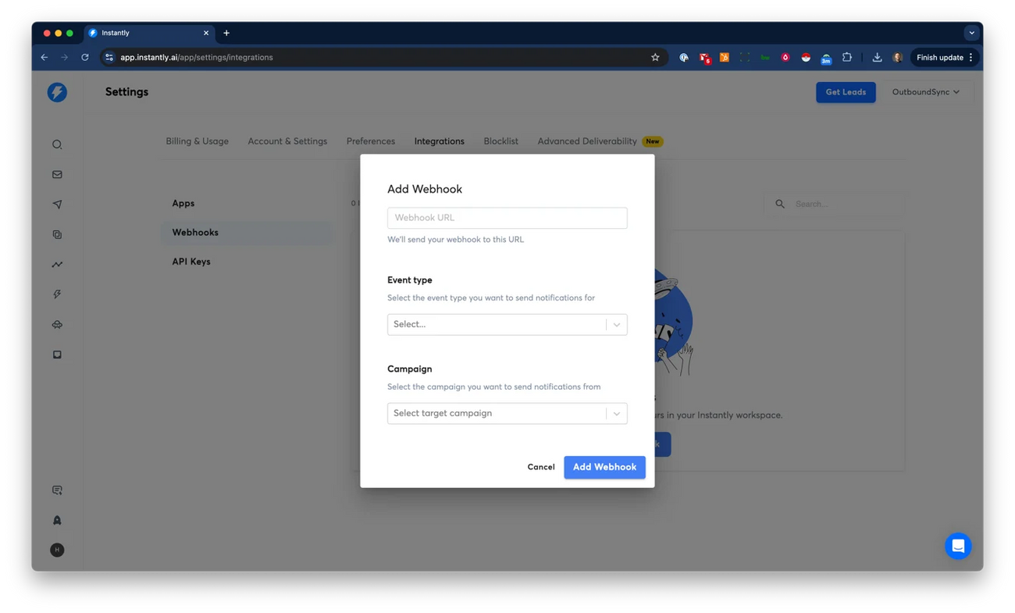1015x613 pixels.
Task: Select the CRM tablet icon in sidebar
Action: click(x=56, y=354)
